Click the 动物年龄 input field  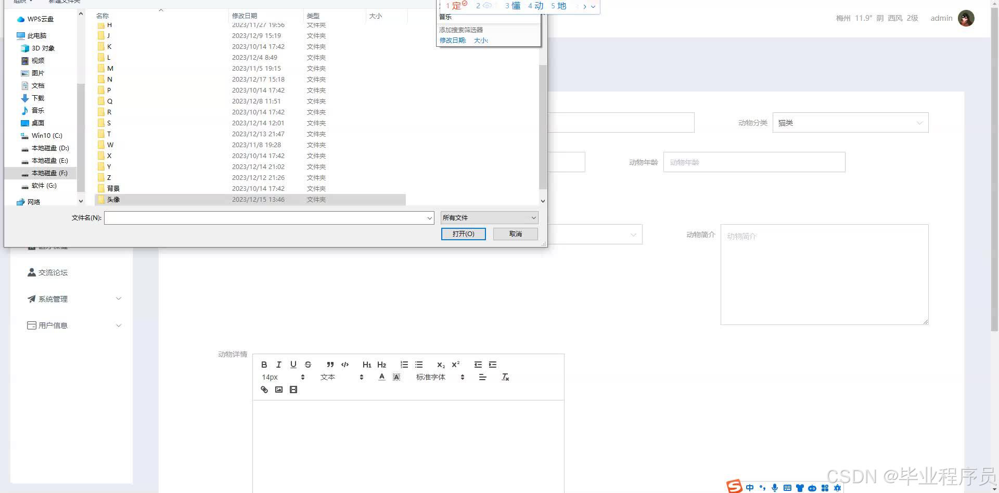click(754, 162)
